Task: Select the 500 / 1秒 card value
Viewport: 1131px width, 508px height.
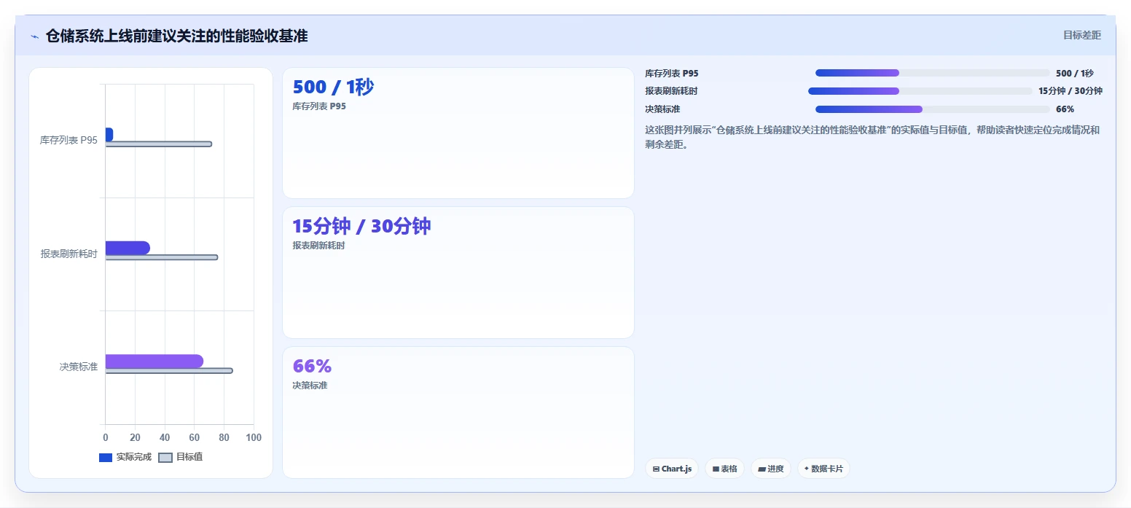Action: pos(333,87)
